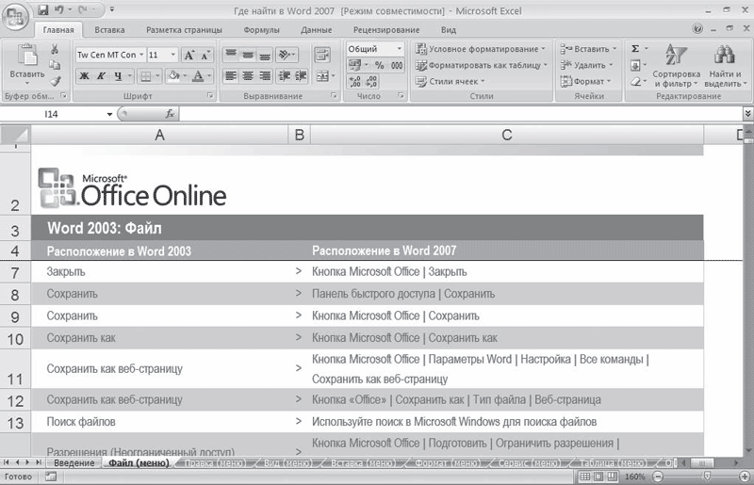Switch to Данные ribbon tab
Screen dimensions: 754x485
[x=317, y=30]
